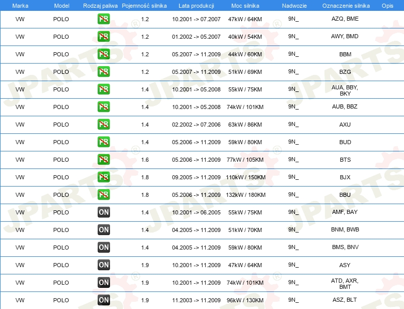Click petrol icon in AZQ, BME row
Viewport: 404px width, 309px height.
pos(103,19)
